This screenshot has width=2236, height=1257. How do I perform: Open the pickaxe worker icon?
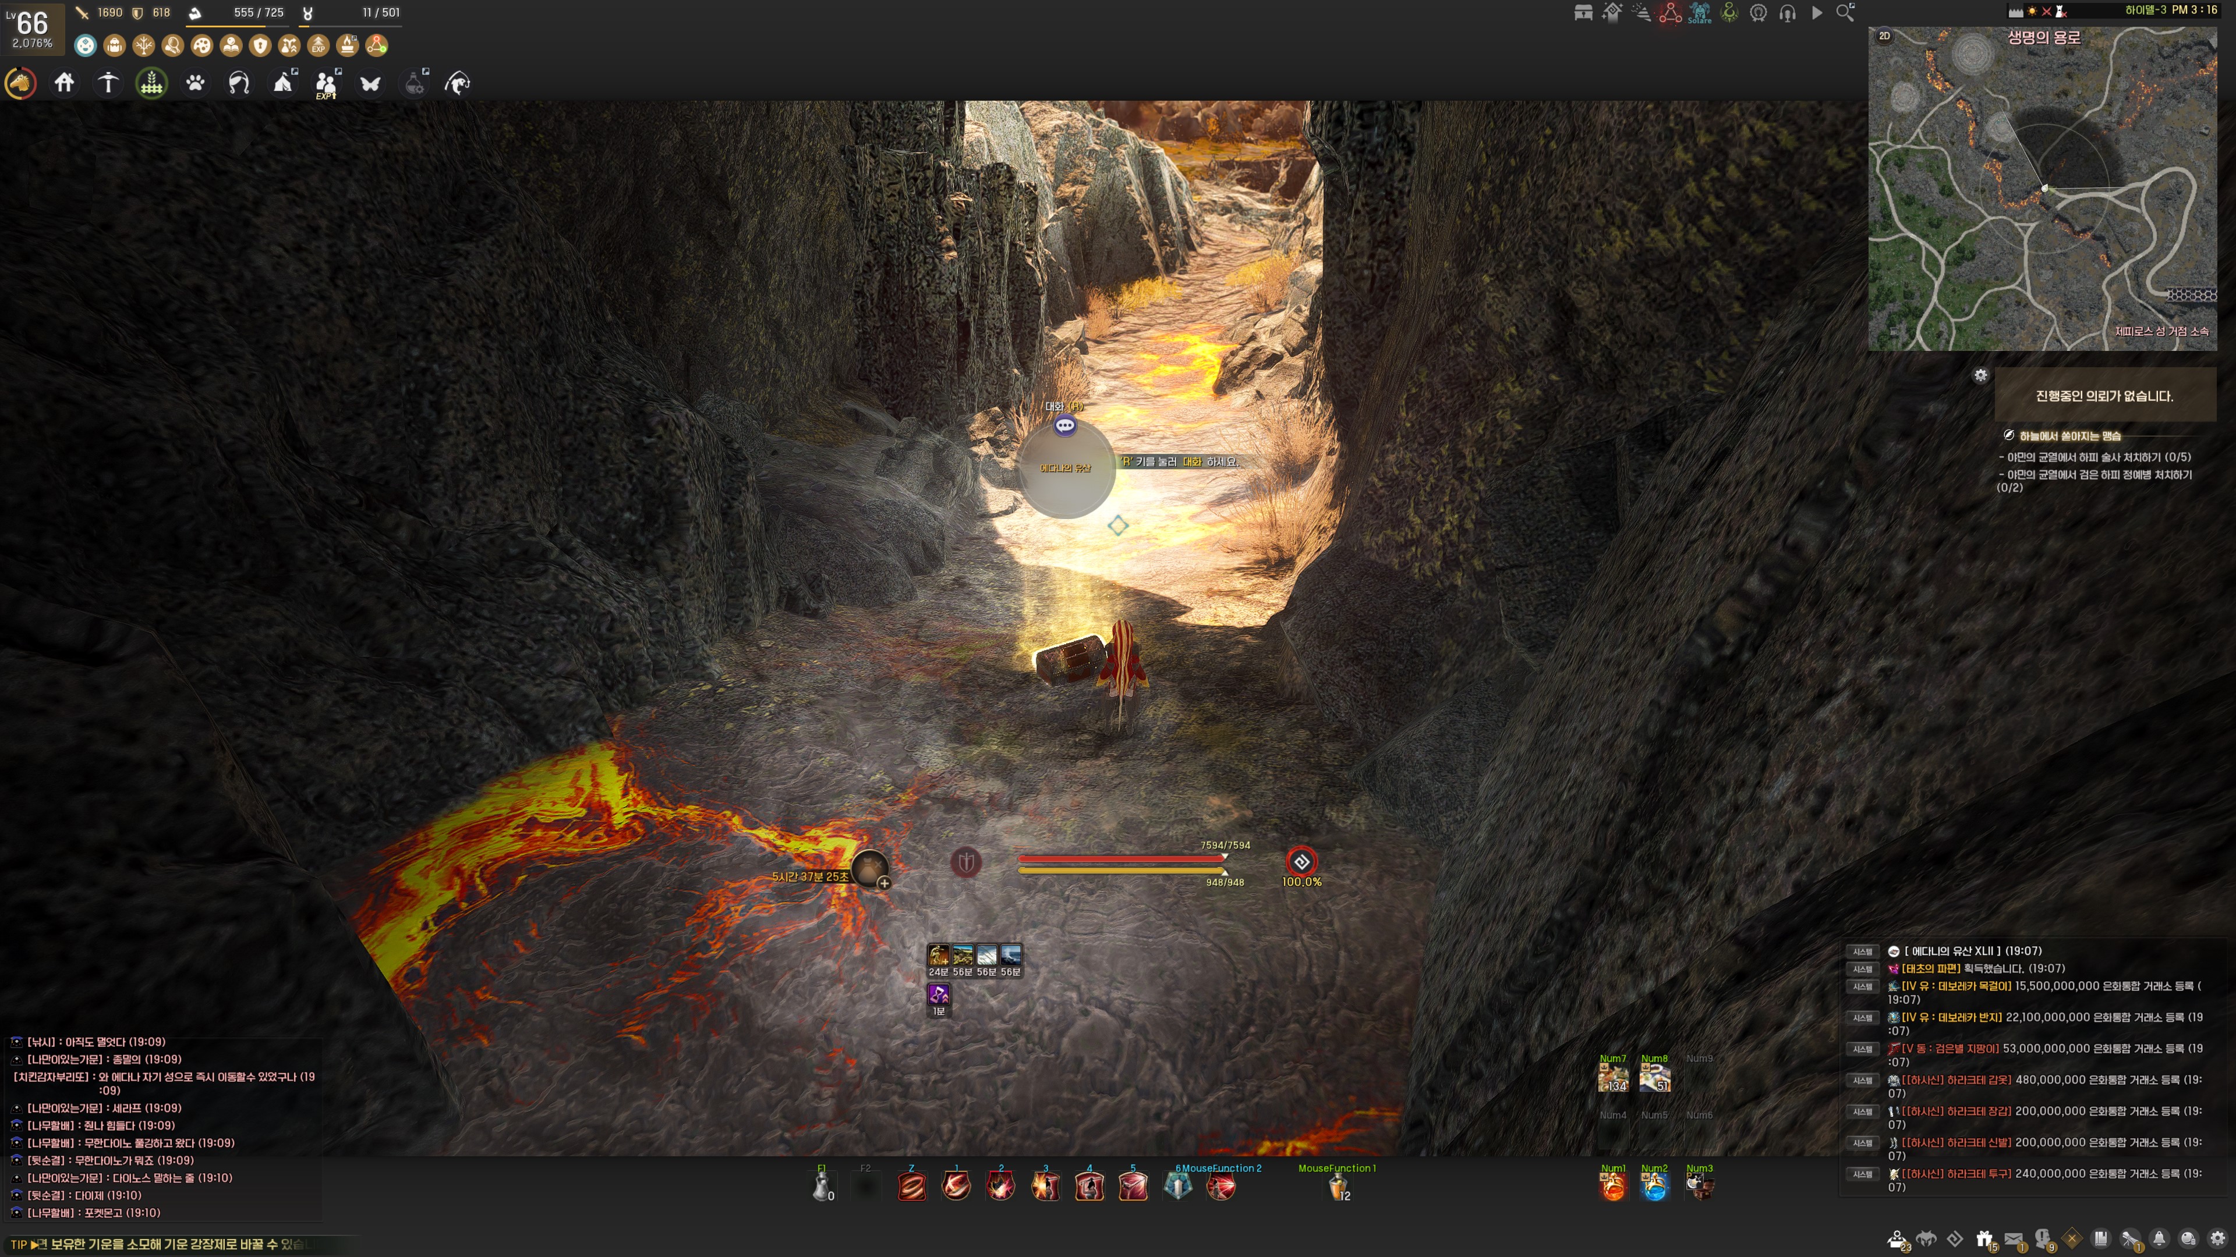click(108, 83)
